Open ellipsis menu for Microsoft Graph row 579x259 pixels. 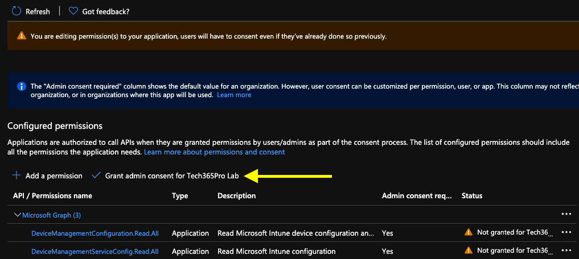click(x=566, y=215)
